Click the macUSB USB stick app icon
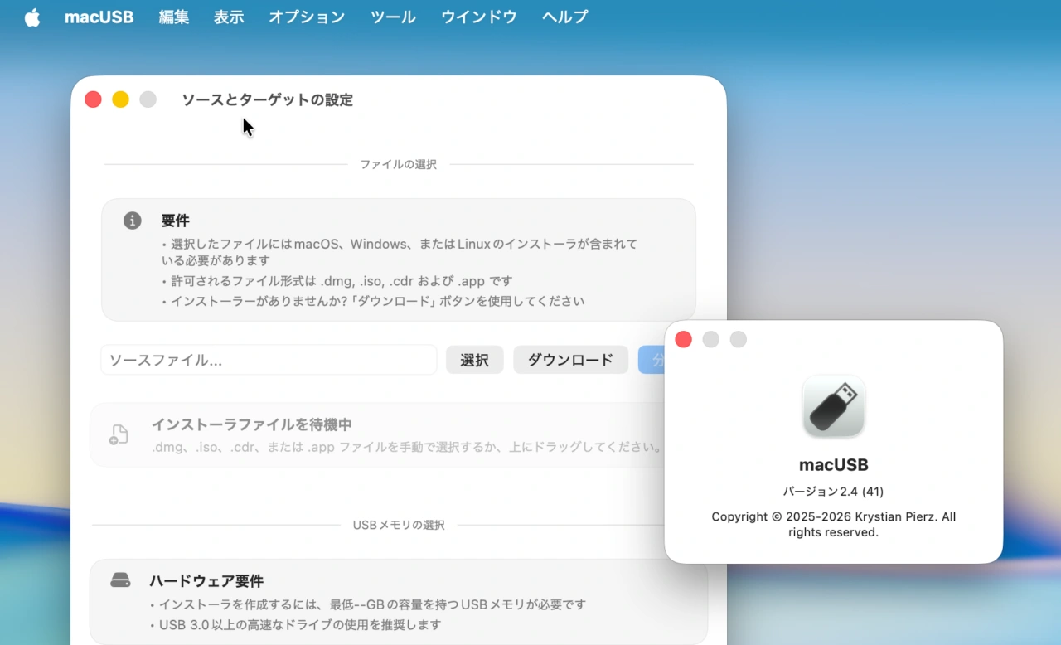This screenshot has height=645, width=1061. coord(834,406)
